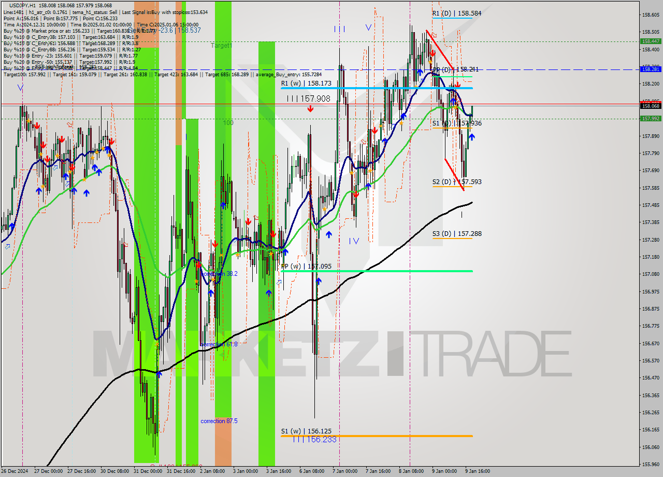Select the green 157.992 price tag

coord(651,118)
